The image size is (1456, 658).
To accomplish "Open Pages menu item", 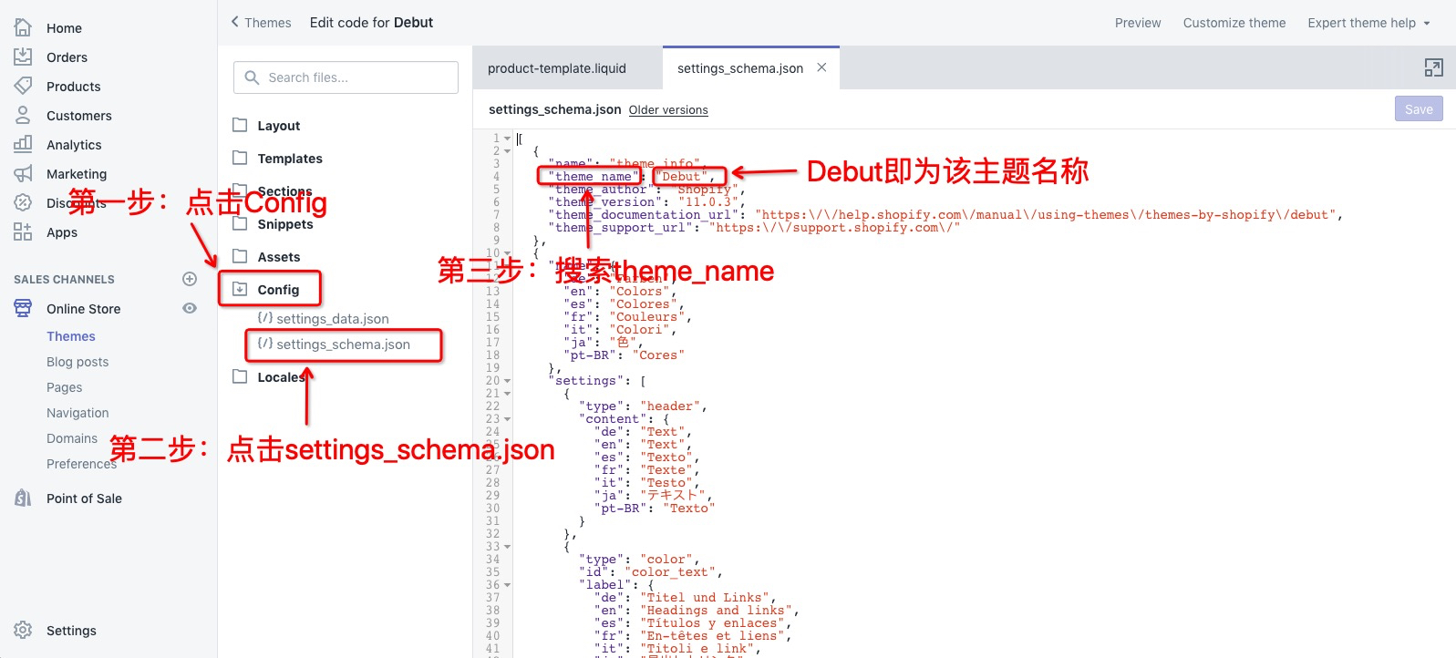I will tap(65, 387).
